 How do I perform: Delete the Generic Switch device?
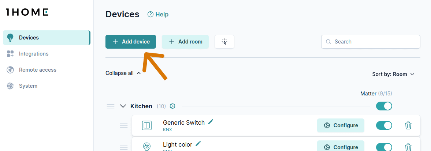[x=408, y=125]
